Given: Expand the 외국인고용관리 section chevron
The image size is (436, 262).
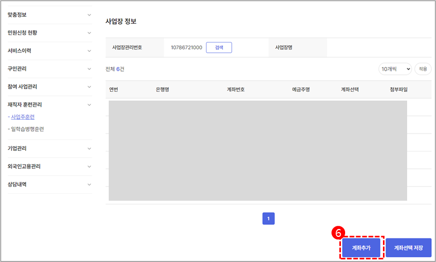Looking at the screenshot, I should (89, 167).
